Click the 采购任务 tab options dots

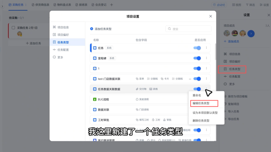tap(26, 5)
